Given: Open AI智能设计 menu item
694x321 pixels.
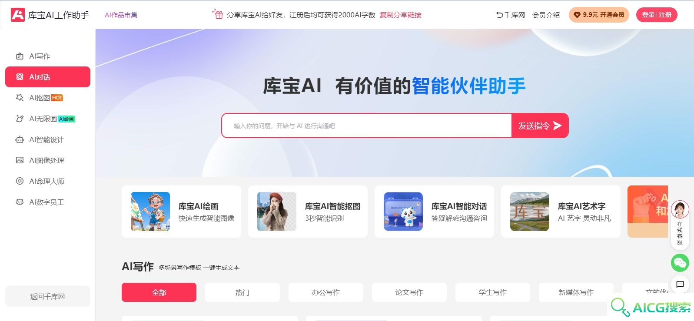Looking at the screenshot, I should pyautogui.click(x=48, y=139).
